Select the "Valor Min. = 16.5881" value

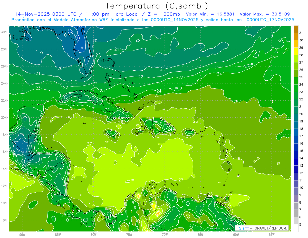tap(211, 14)
